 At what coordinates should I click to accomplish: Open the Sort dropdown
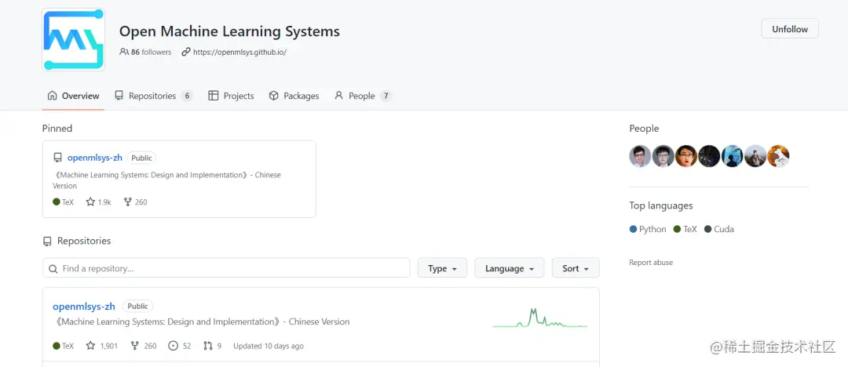click(x=576, y=268)
